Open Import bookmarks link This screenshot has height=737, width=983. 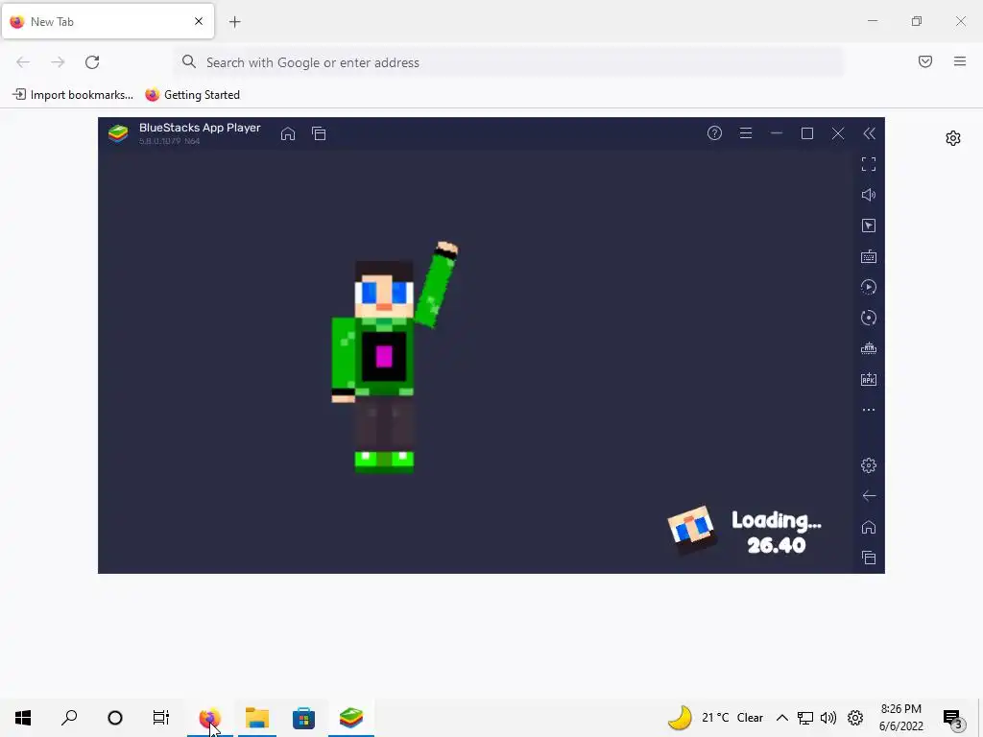pos(73,95)
